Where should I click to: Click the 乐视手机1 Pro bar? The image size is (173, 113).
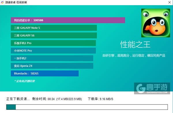click(53, 43)
